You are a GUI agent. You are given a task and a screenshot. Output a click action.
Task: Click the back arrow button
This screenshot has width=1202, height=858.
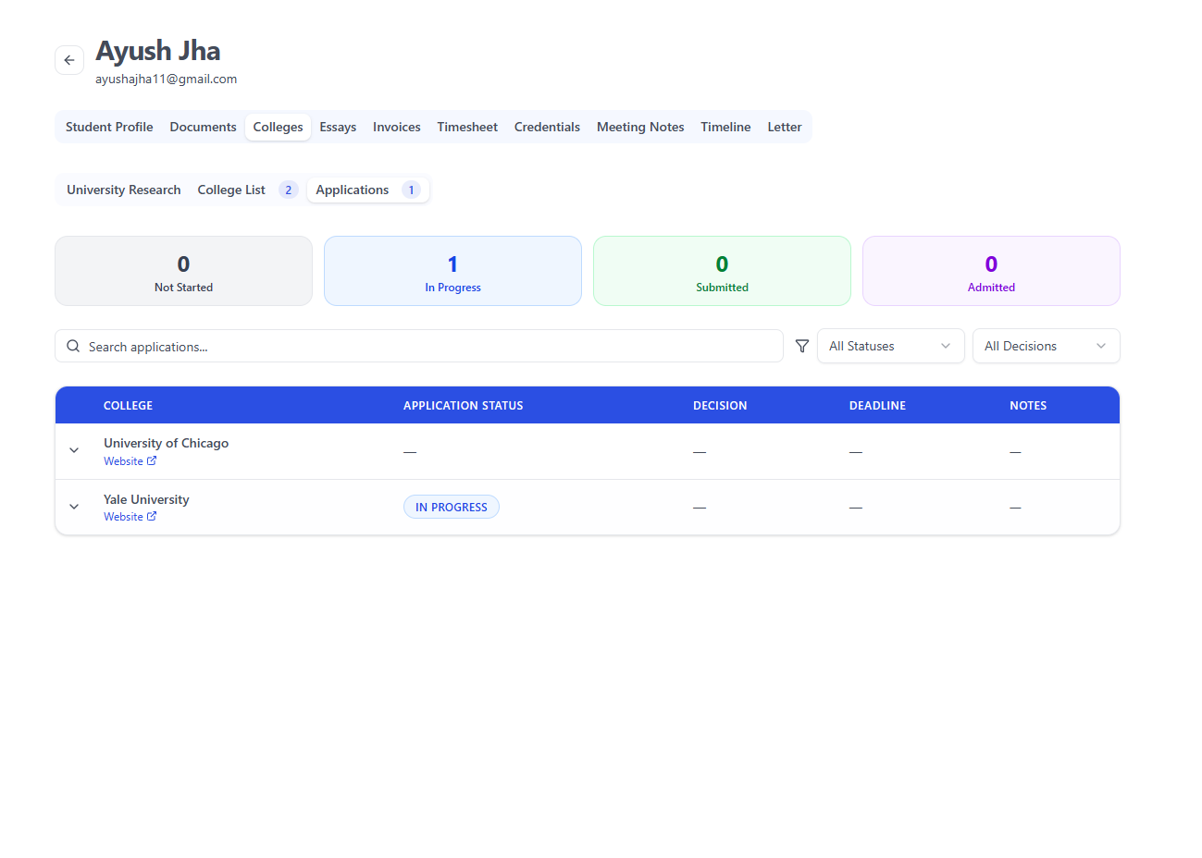click(x=69, y=60)
